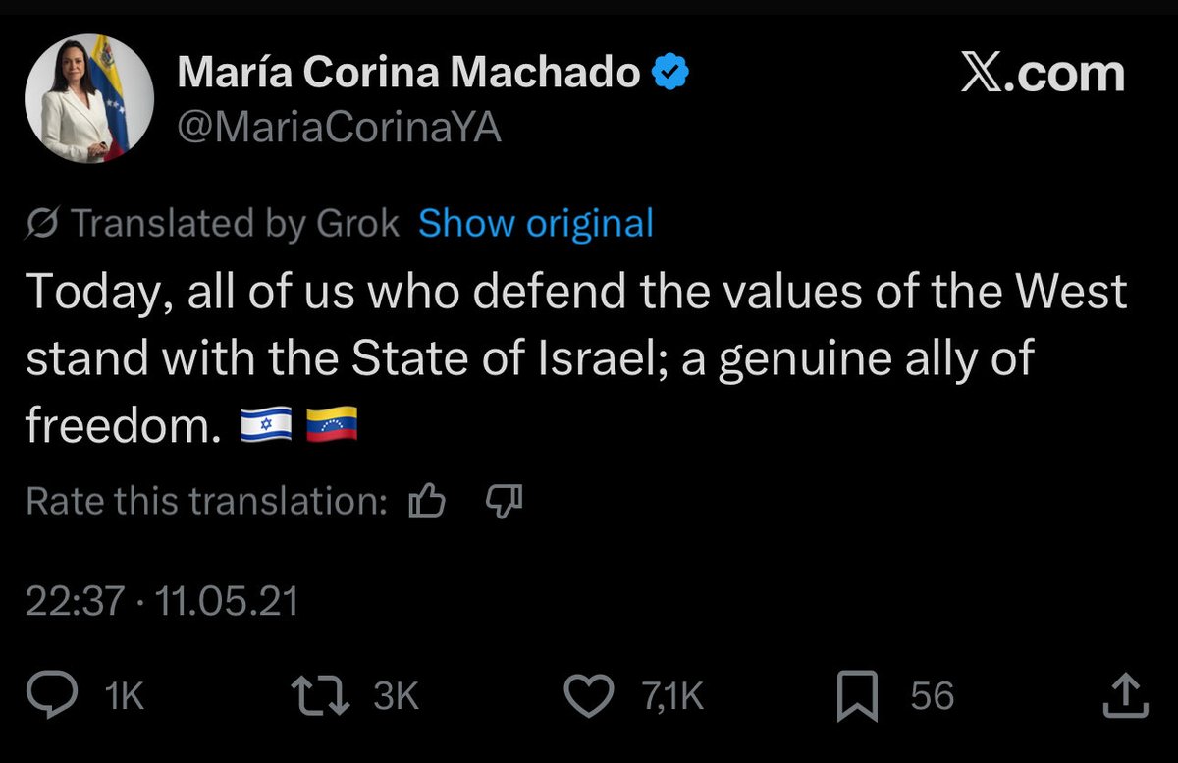Rate translation with thumbs down
Image resolution: width=1178 pixels, height=763 pixels.
[505, 503]
